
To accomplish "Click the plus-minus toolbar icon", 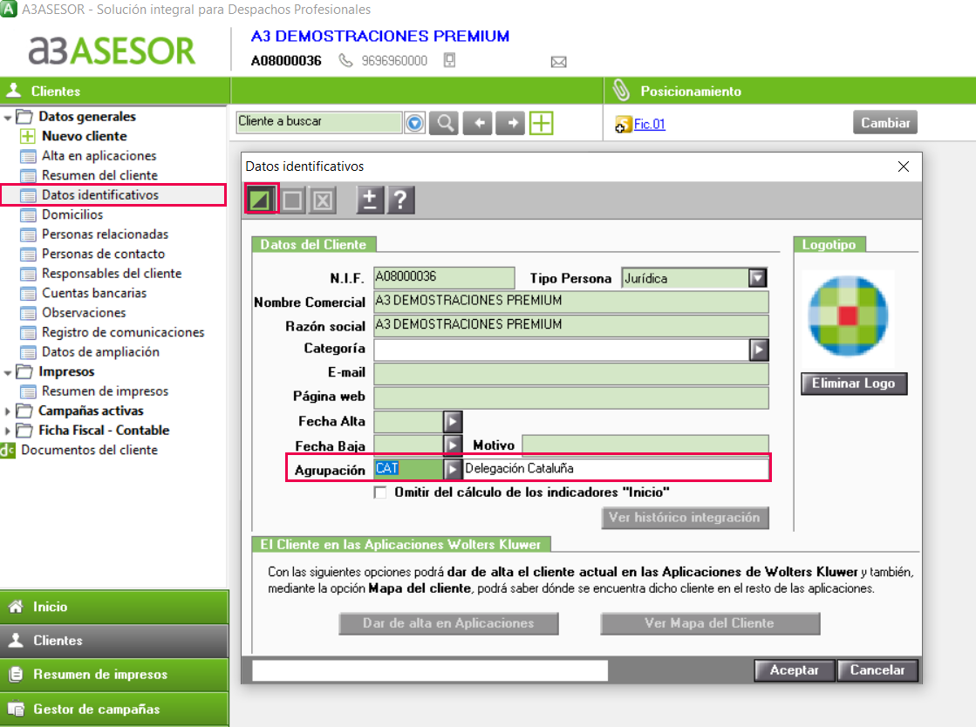I will click(x=370, y=200).
